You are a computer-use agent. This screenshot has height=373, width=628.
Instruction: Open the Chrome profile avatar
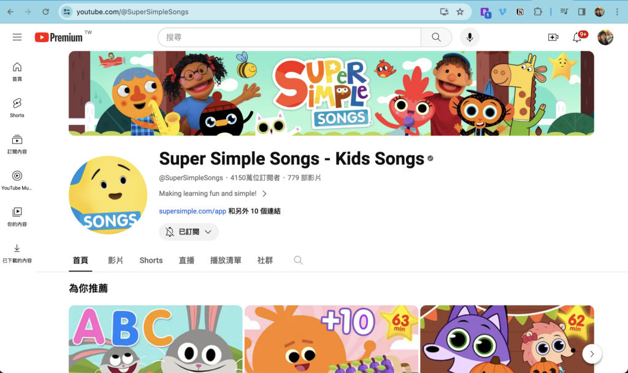click(x=599, y=12)
